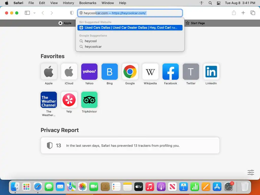Open the View menu

click(x=54, y=3)
